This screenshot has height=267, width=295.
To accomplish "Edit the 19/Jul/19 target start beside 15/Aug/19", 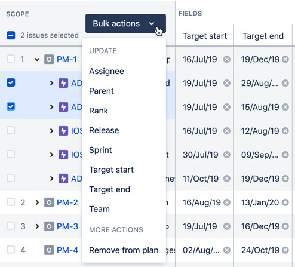I will [200, 107].
